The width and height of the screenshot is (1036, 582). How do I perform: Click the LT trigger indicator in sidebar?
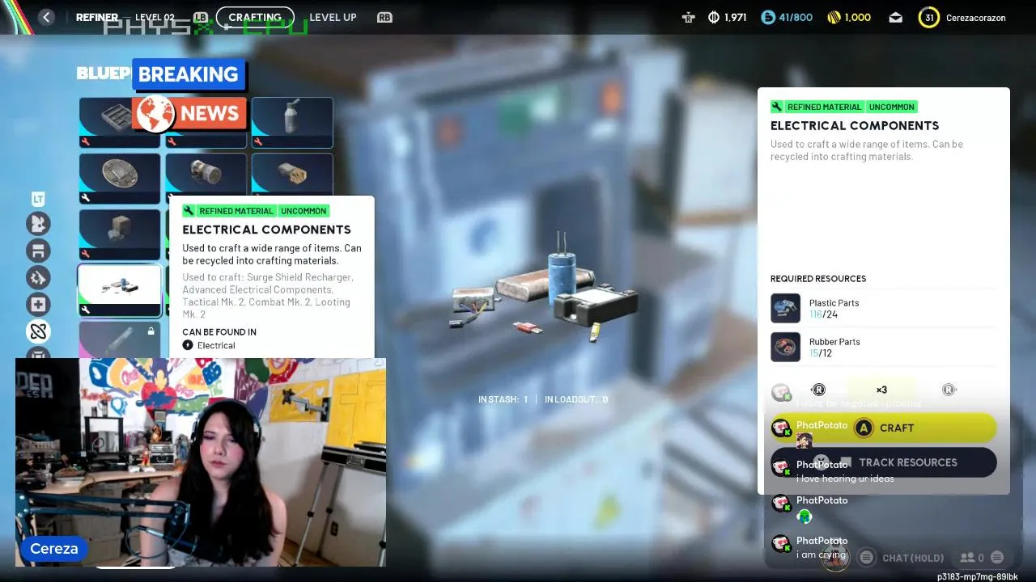point(38,199)
